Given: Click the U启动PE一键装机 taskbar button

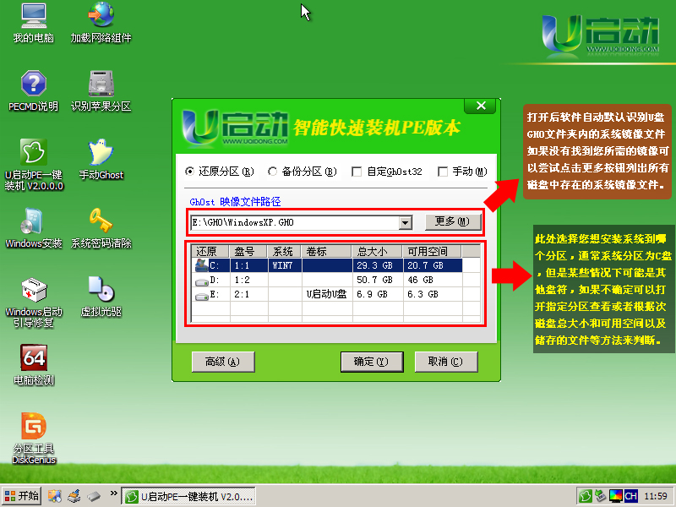Looking at the screenshot, I should 189,496.
